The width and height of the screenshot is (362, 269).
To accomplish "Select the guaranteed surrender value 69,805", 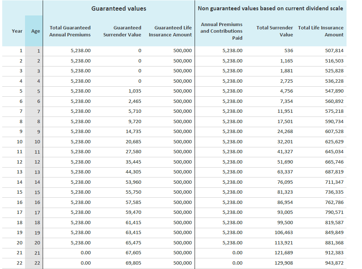I will coord(134,263).
